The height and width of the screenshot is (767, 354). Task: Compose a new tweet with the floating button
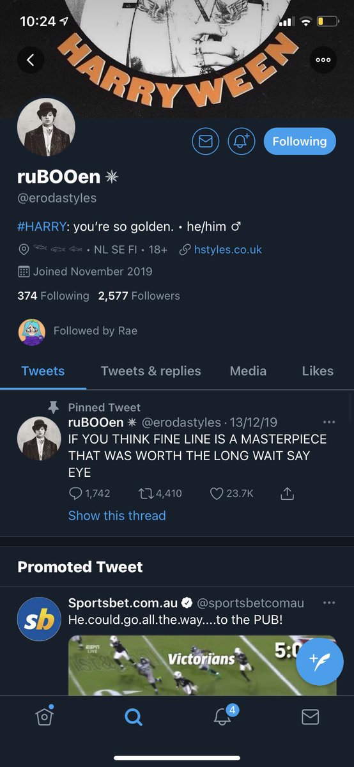click(319, 662)
